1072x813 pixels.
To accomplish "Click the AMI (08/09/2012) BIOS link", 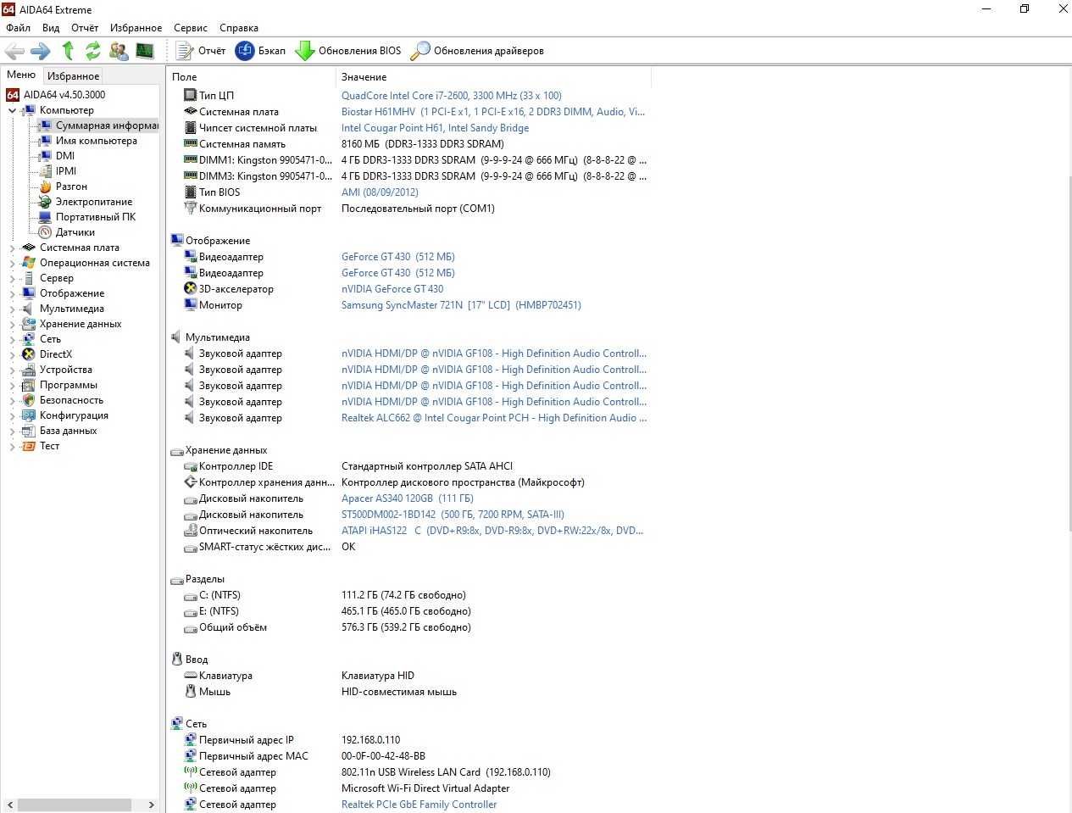I will [x=380, y=192].
